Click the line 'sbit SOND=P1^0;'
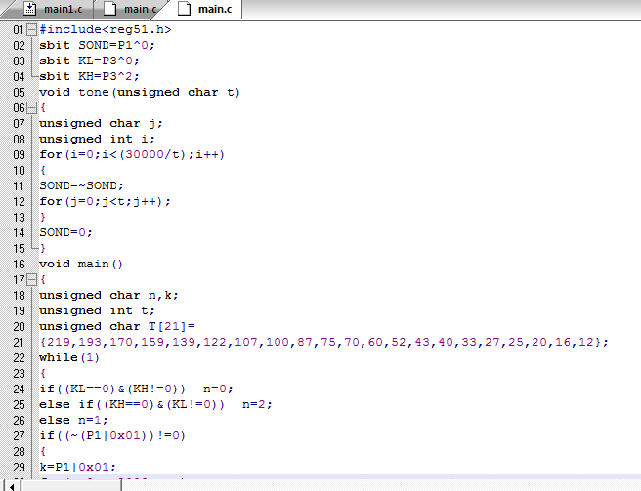The width and height of the screenshot is (641, 491). 97,45
